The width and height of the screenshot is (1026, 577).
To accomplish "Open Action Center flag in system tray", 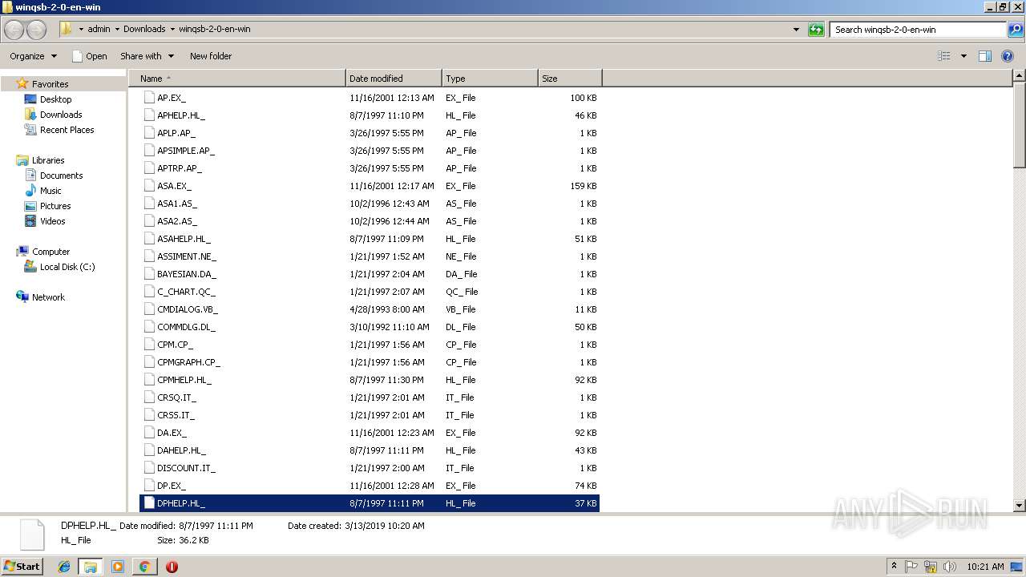I will coord(911,567).
